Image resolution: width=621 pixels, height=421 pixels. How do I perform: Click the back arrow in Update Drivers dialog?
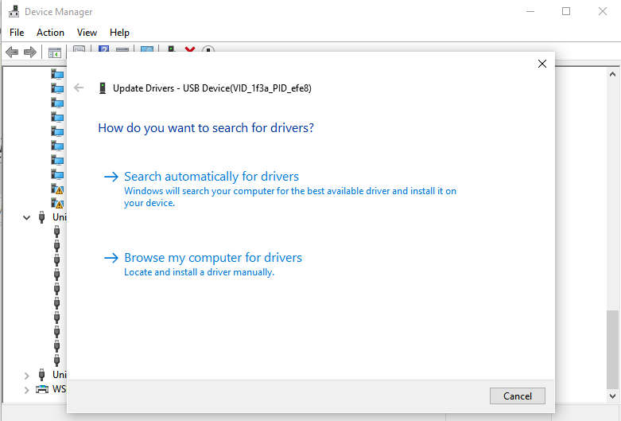tap(79, 88)
